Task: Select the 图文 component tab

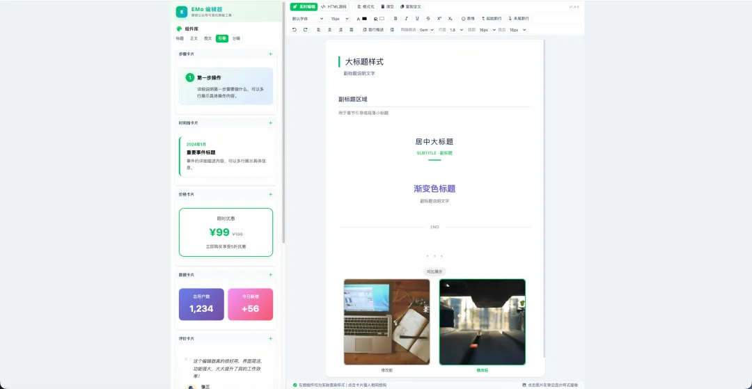Action: point(207,38)
